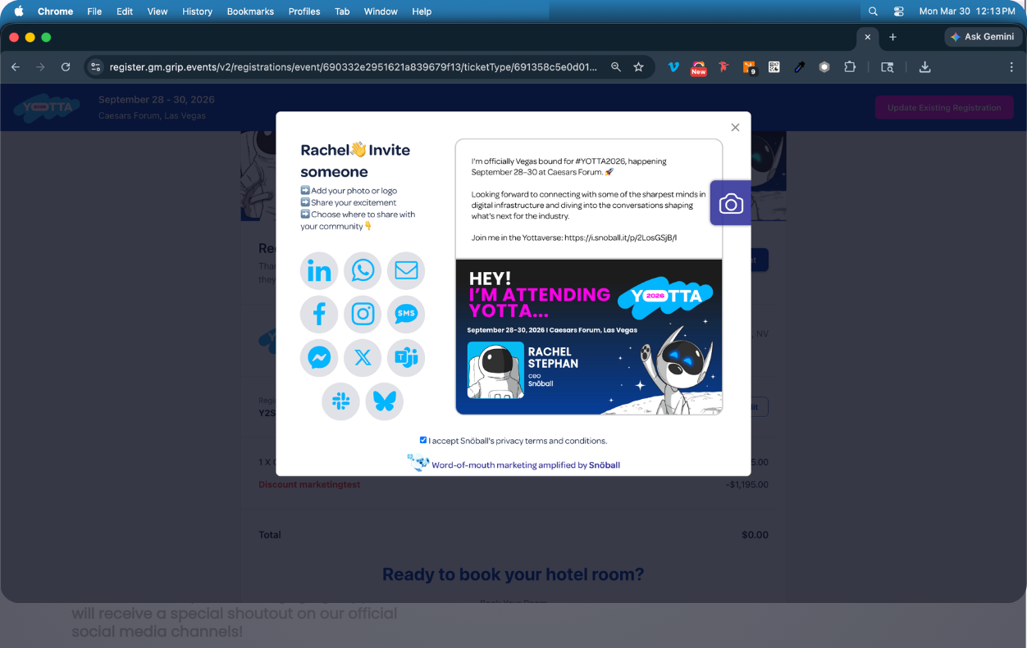Click Update Existing Registration button
The width and height of the screenshot is (1027, 648).
(x=944, y=107)
